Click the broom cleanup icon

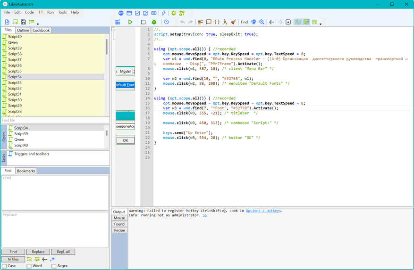coord(233,22)
